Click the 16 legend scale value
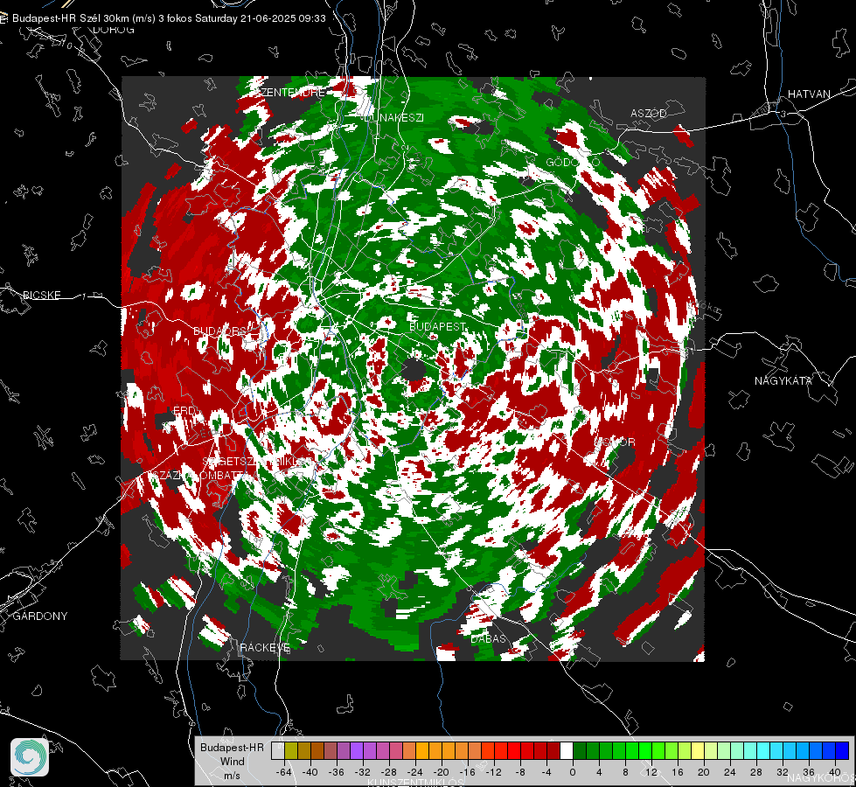Viewport: 856px width, 787px height. coord(678,772)
